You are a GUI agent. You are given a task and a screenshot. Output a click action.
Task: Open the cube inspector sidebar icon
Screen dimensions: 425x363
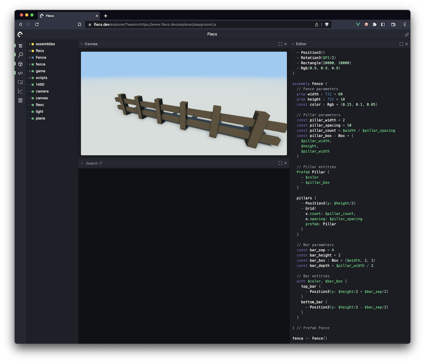(20, 64)
